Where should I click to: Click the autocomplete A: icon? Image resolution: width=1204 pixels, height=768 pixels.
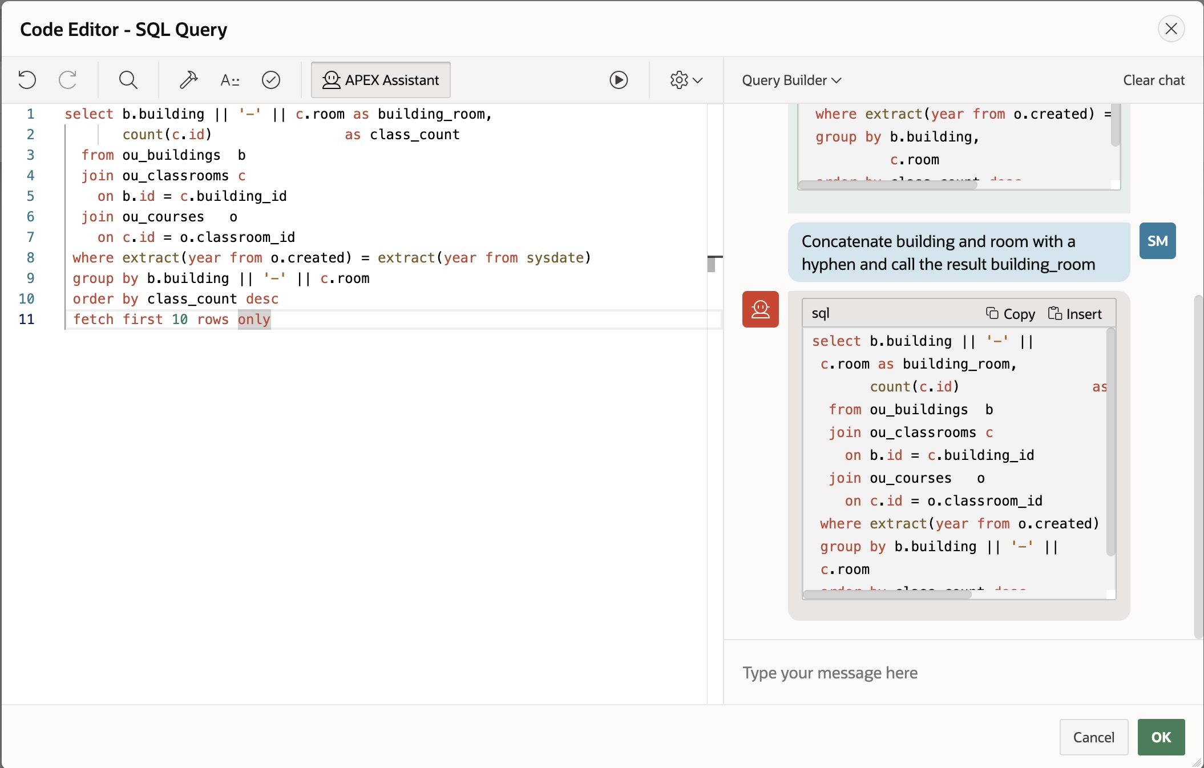coord(229,80)
